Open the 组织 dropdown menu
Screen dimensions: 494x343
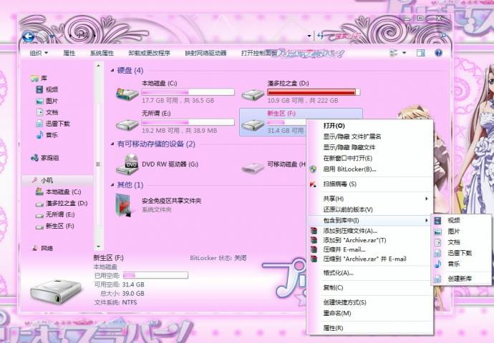(39, 53)
